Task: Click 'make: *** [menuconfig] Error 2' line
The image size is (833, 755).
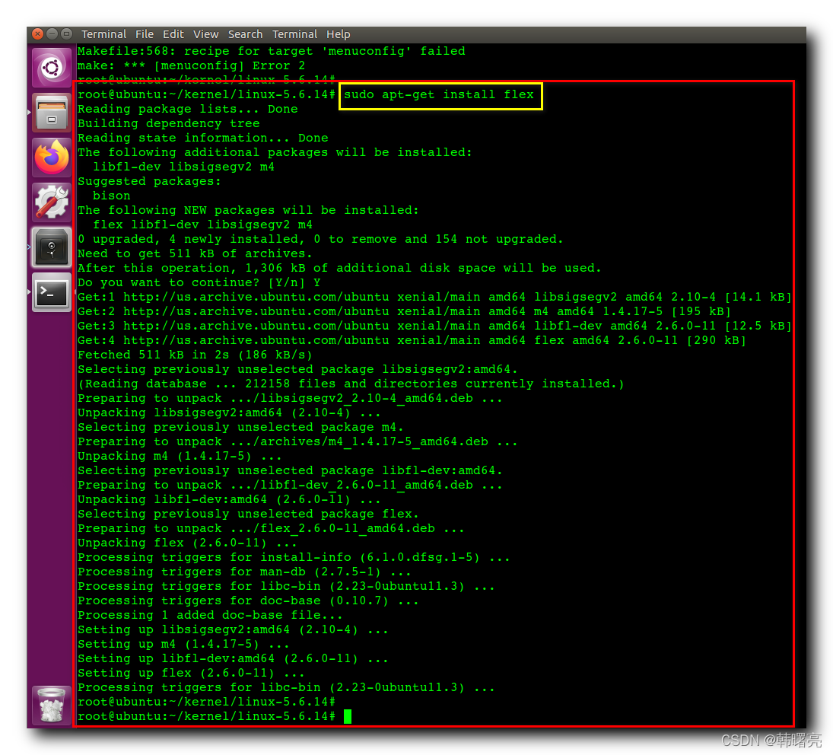Action: (191, 65)
